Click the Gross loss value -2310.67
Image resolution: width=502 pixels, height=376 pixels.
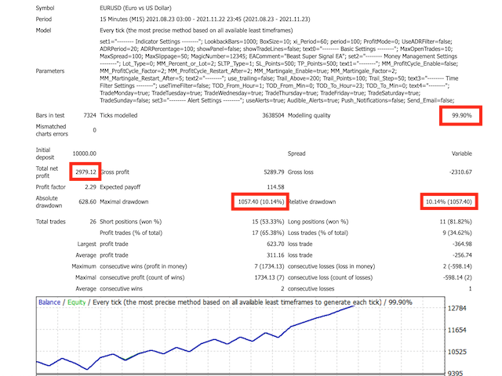(x=457, y=172)
